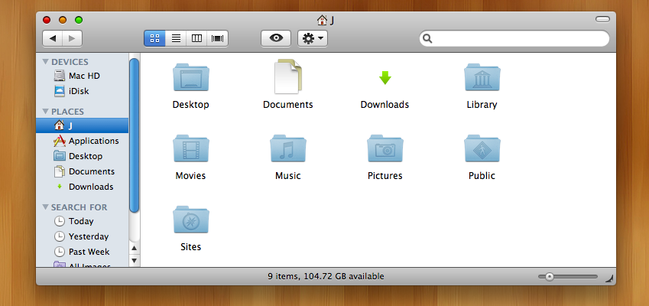Image resolution: width=649 pixels, height=306 pixels.
Task: Show files from Yesterday search
Action: 82,236
